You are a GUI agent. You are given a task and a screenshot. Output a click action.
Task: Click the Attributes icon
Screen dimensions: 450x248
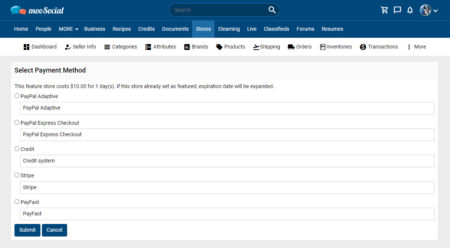pos(148,47)
